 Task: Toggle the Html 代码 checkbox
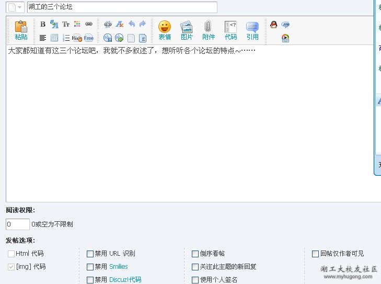point(11,254)
